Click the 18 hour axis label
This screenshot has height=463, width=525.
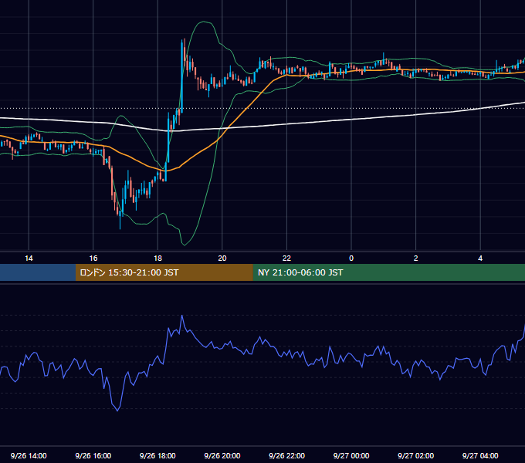(x=157, y=259)
